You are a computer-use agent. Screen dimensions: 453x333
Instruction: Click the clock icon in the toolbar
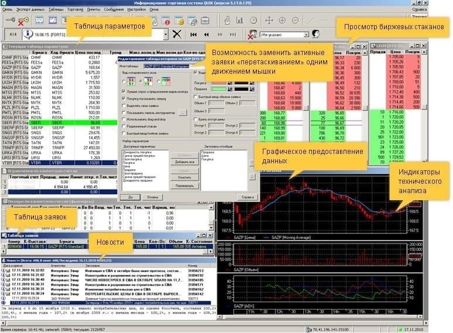pos(253,20)
